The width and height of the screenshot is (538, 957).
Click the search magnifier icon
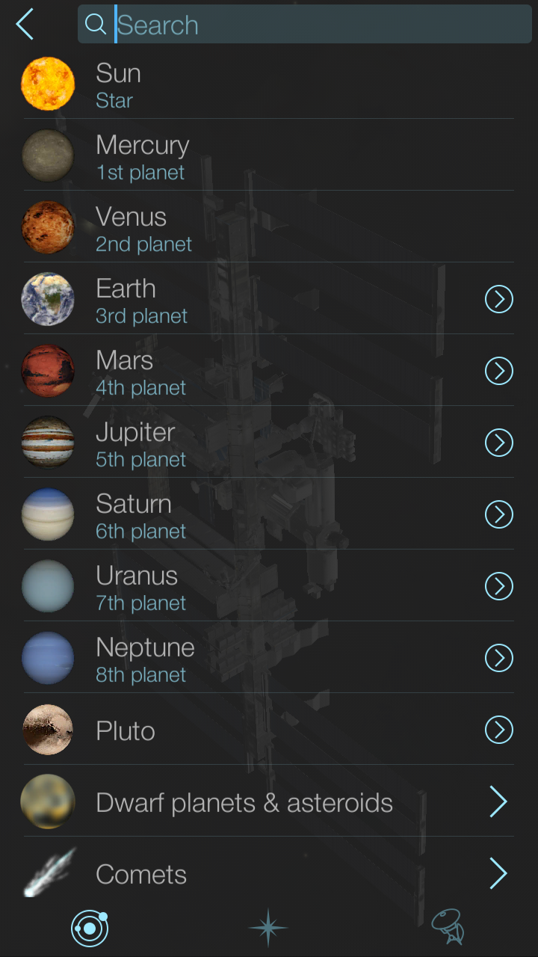[96, 25]
